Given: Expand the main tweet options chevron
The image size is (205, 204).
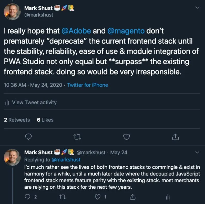Looking at the screenshot, I should [197, 8].
